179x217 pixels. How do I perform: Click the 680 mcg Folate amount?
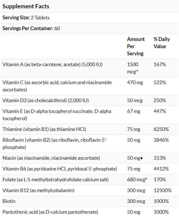pos(137,180)
